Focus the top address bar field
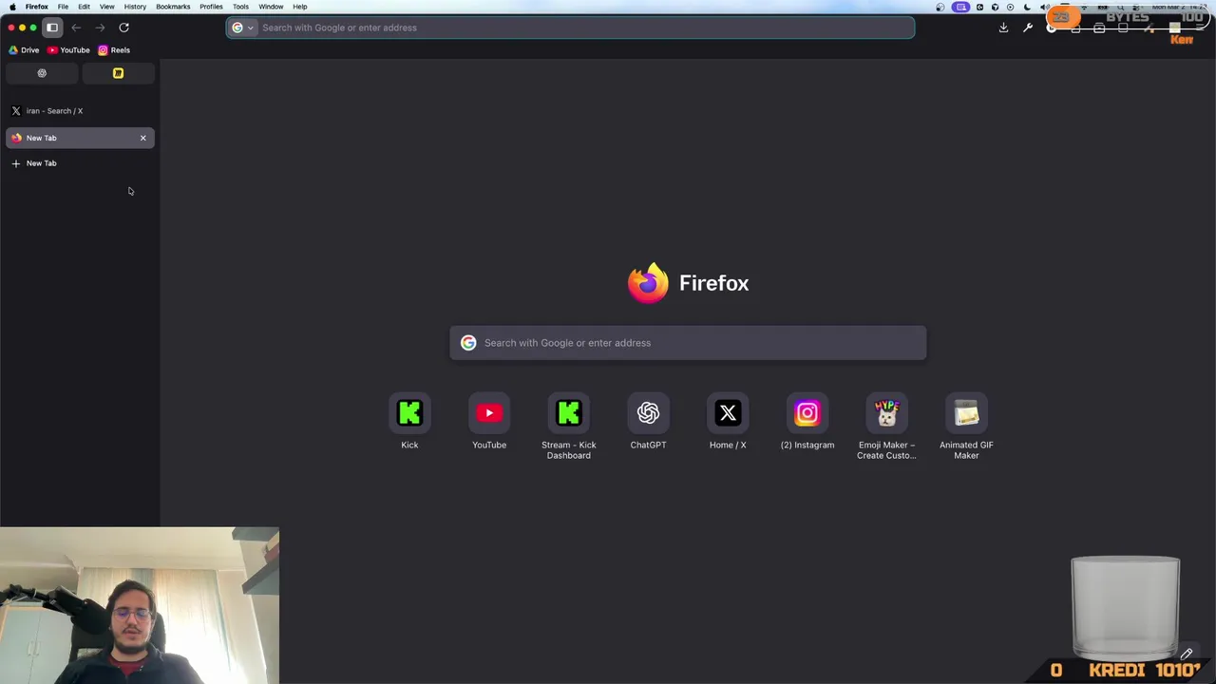 (570, 28)
